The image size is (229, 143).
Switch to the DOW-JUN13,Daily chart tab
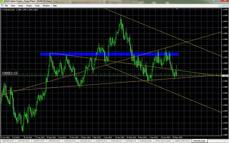[x=163, y=141]
